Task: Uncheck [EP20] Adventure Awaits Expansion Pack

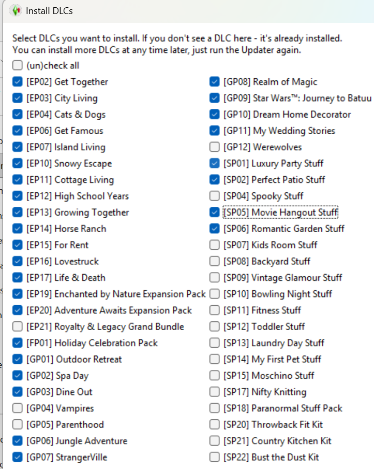Action: coord(17,310)
